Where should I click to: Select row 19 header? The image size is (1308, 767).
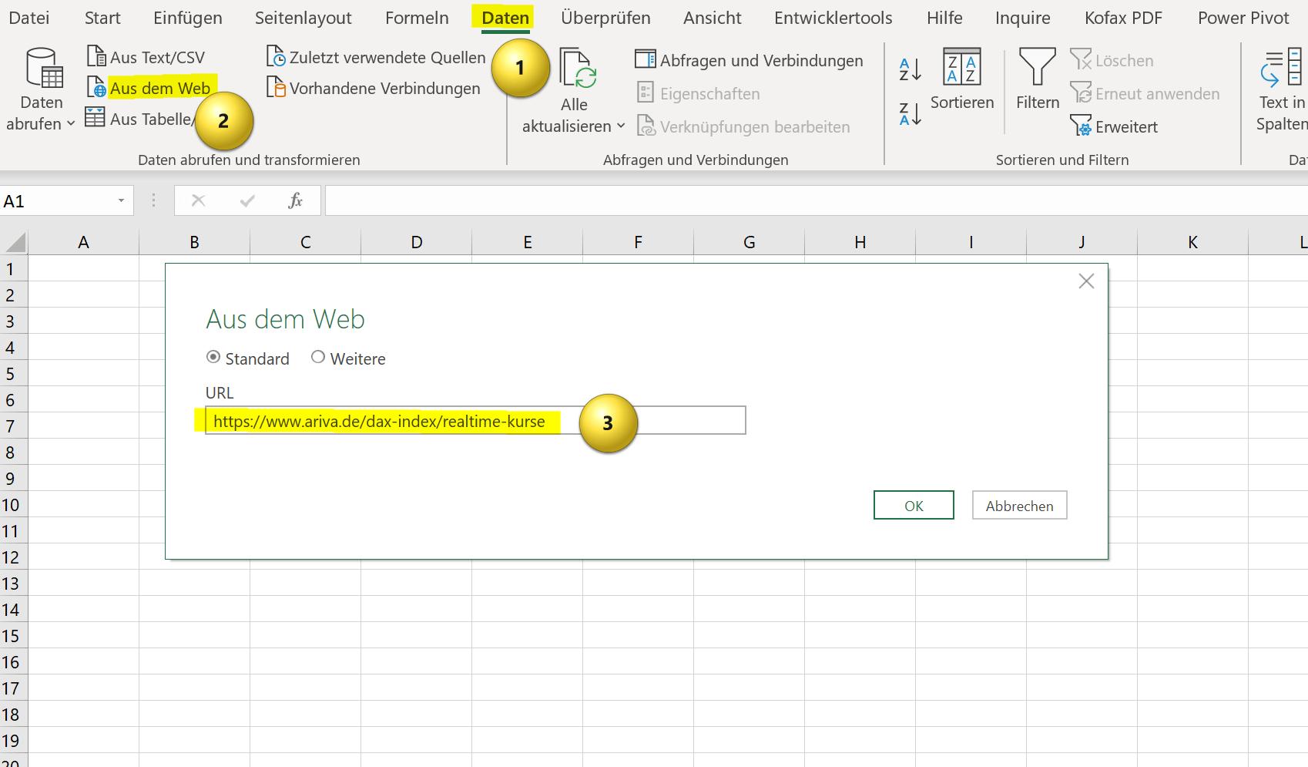click(x=13, y=741)
